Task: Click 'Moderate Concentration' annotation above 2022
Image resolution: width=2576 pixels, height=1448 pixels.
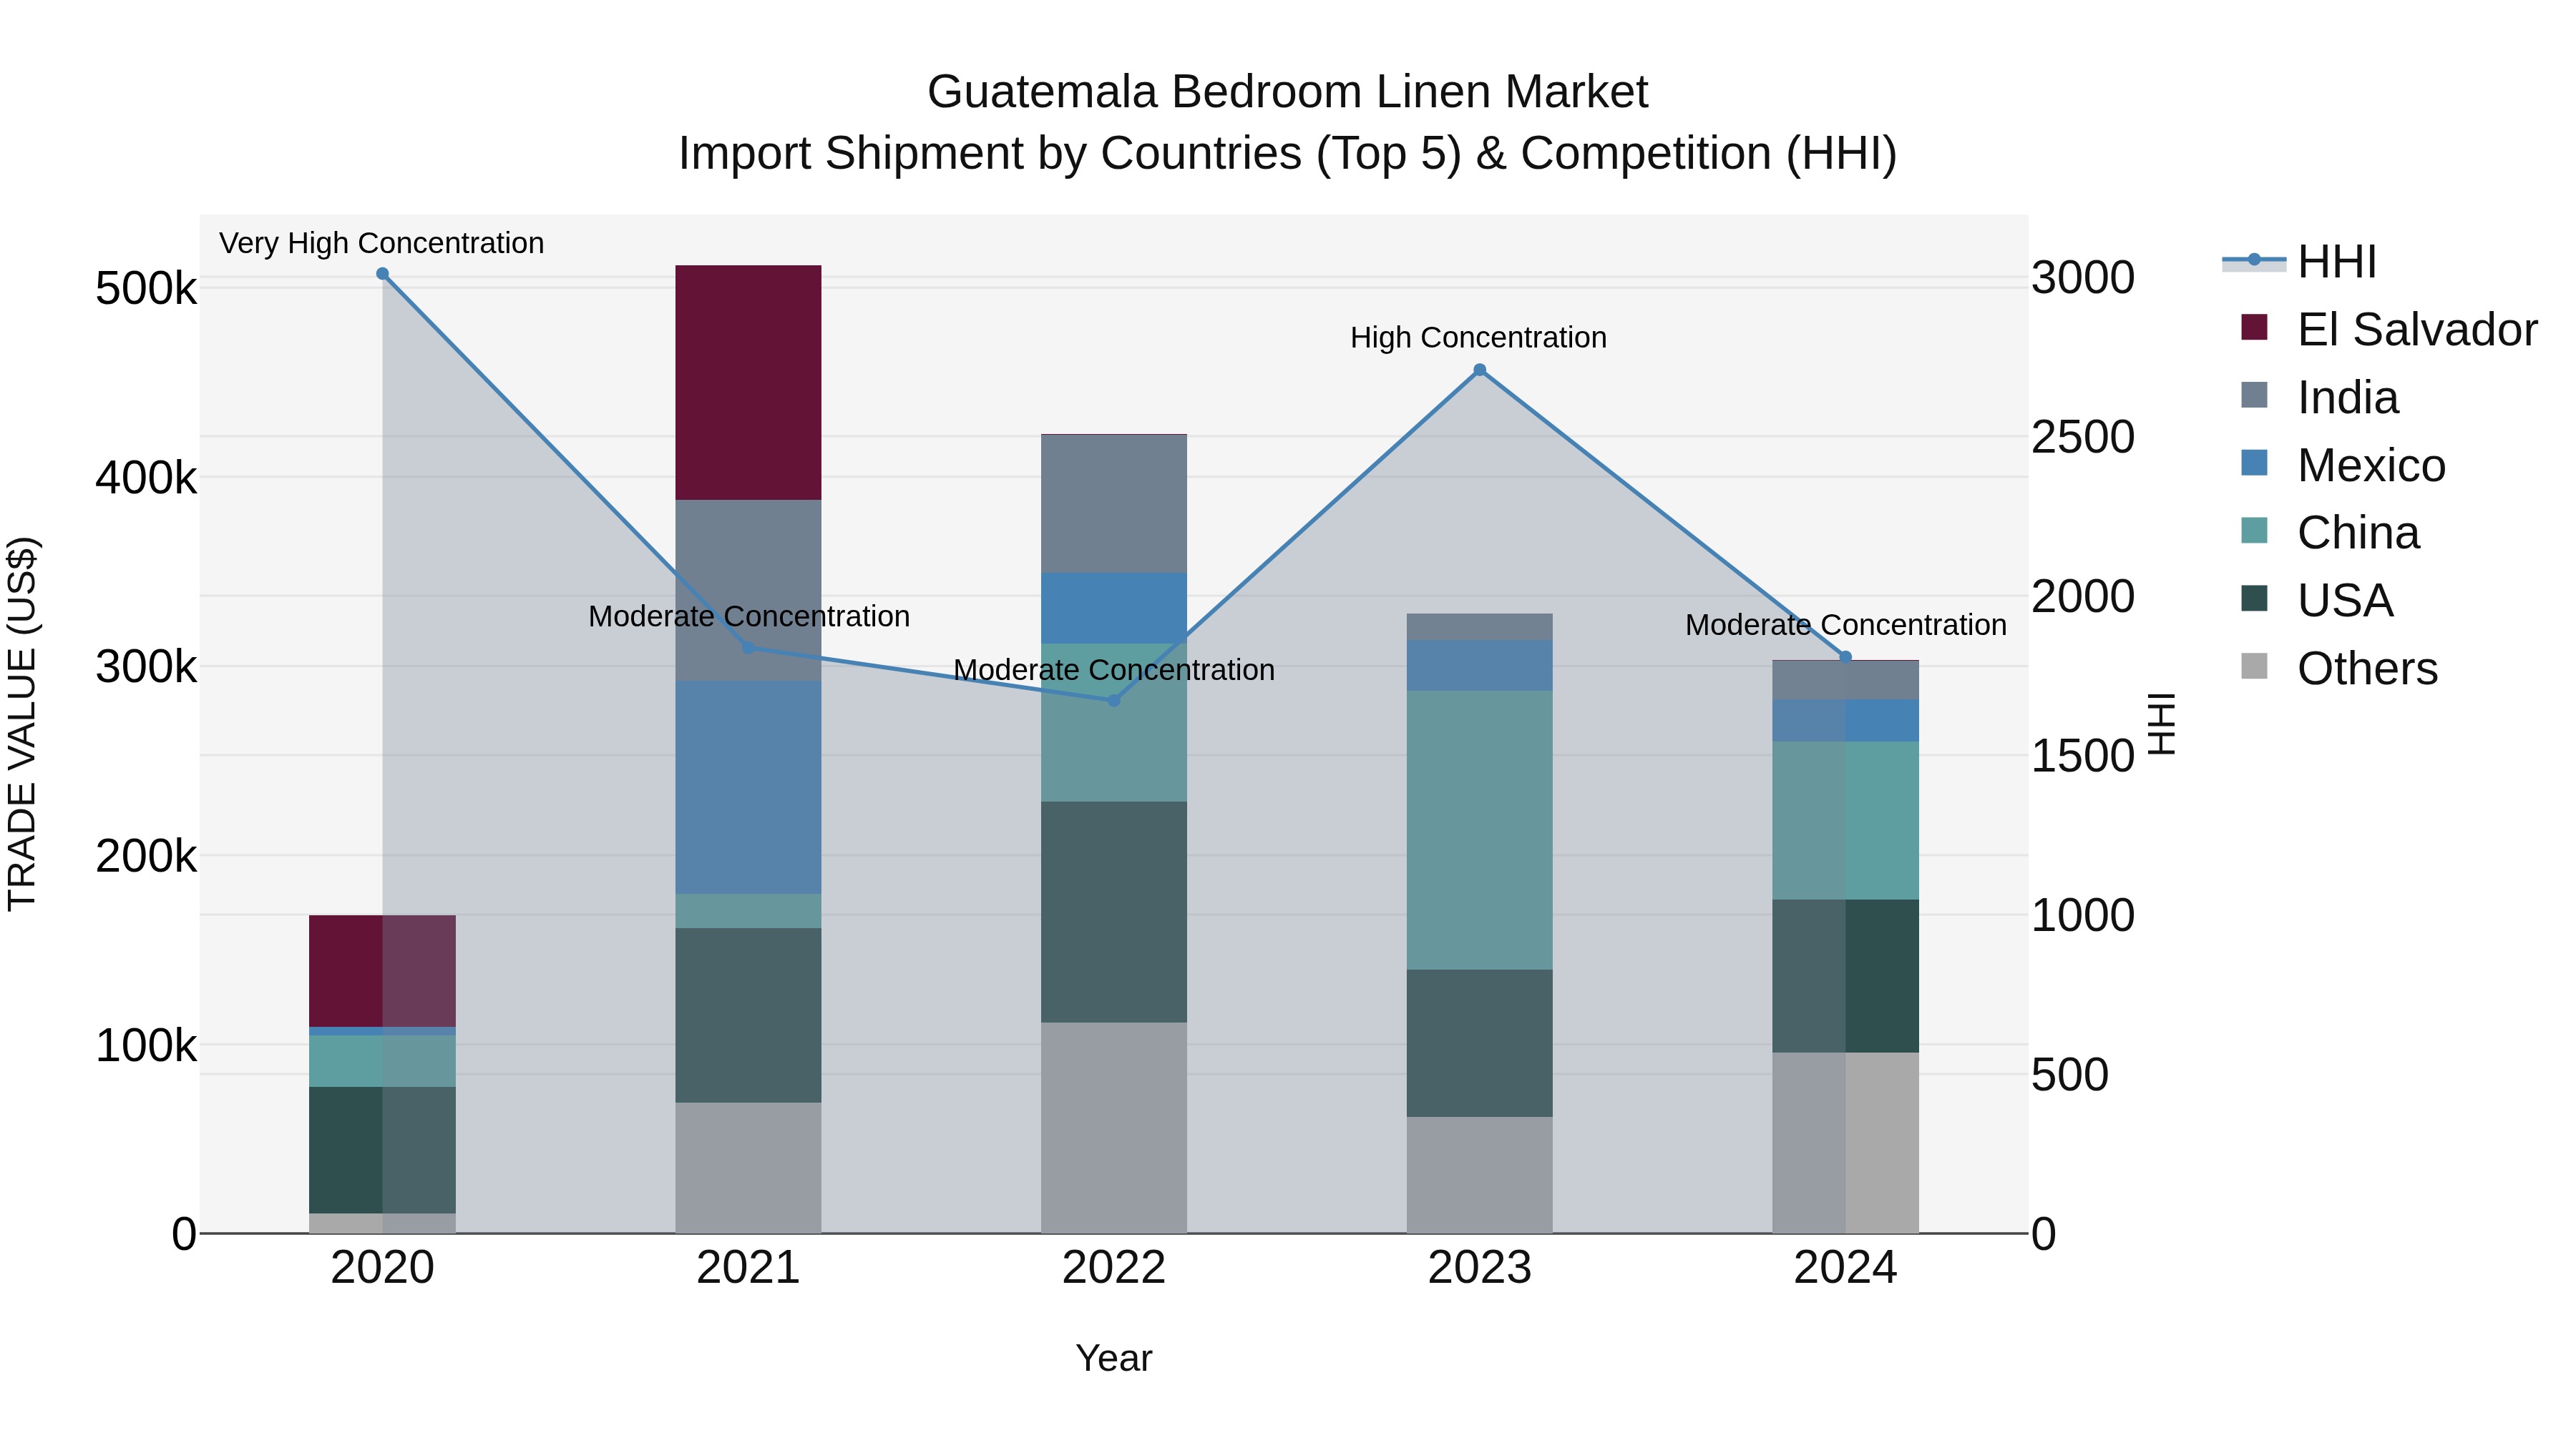Action: pyautogui.click(x=1114, y=669)
